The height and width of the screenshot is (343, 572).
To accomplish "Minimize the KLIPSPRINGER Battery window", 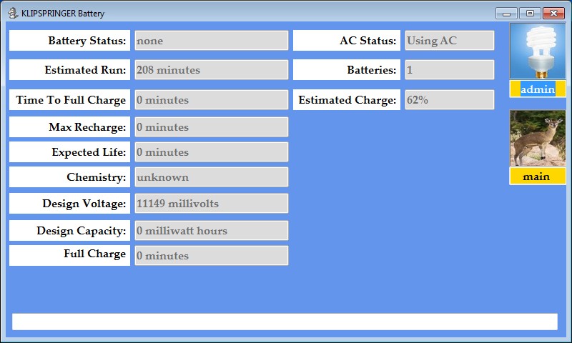I will pyautogui.click(x=506, y=13).
